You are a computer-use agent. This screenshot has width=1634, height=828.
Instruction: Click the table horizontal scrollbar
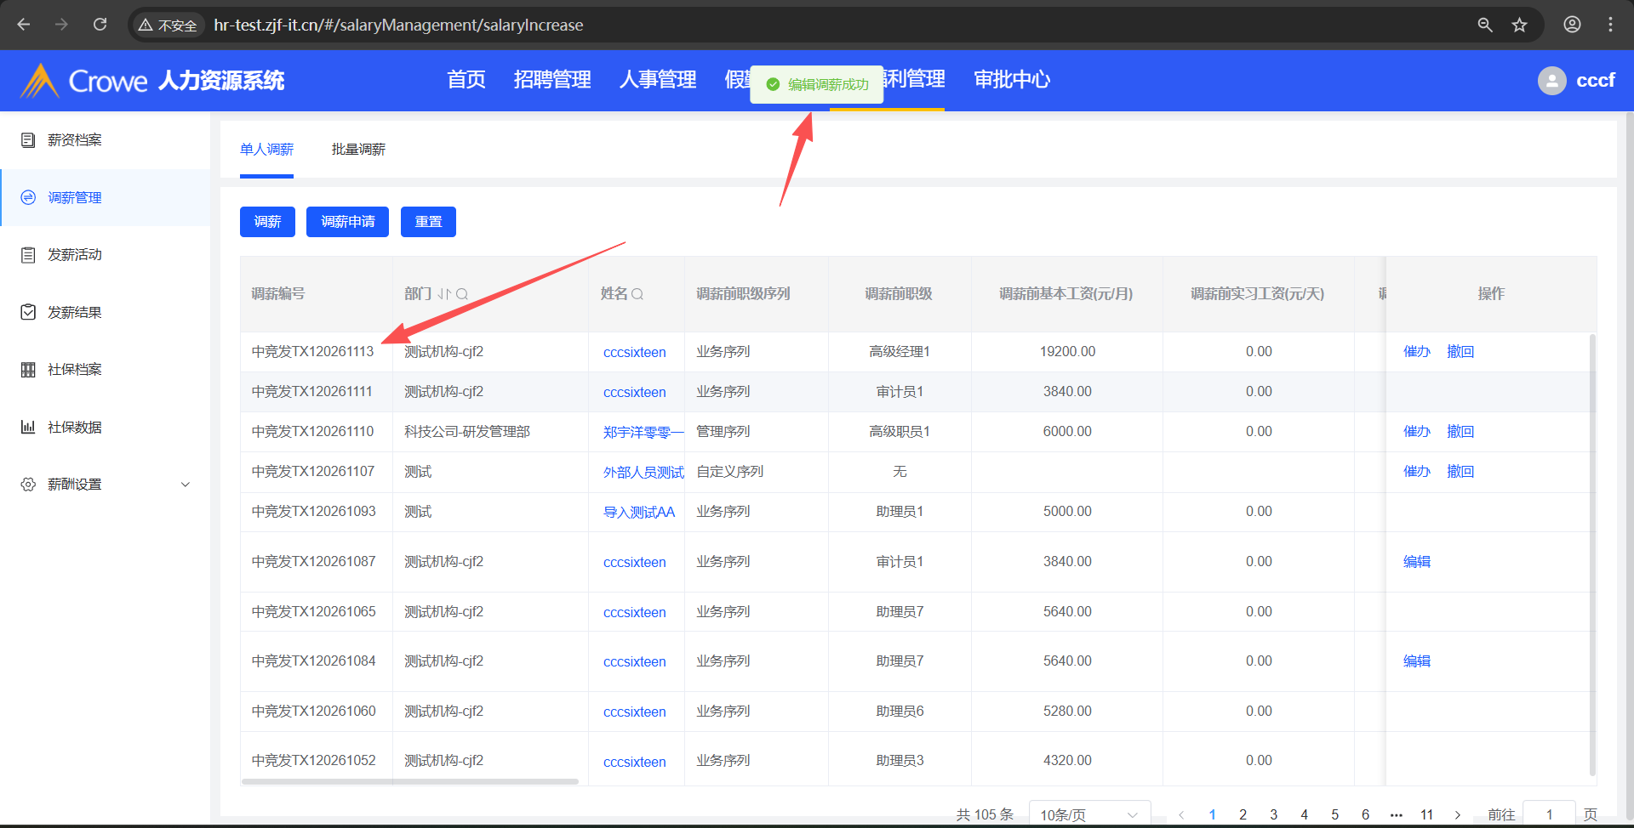410,781
